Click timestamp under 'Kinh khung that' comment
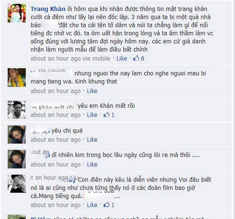The image size is (235, 219). [x=55, y=91]
